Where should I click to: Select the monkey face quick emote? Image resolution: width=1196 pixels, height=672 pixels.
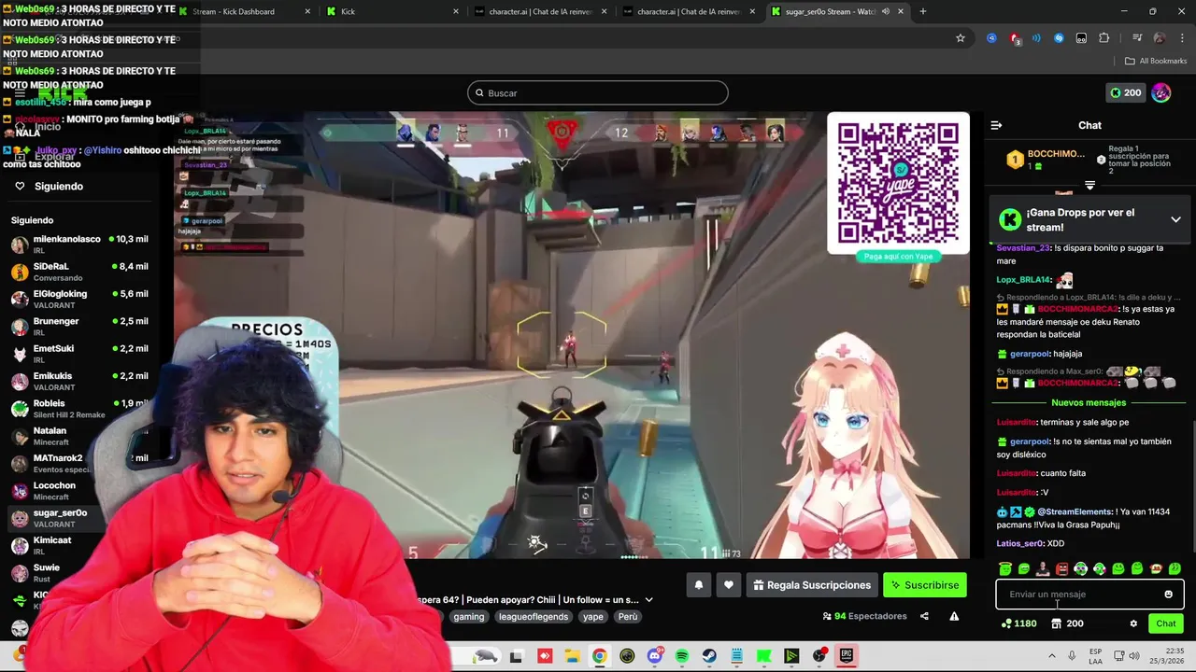[x=1156, y=568]
